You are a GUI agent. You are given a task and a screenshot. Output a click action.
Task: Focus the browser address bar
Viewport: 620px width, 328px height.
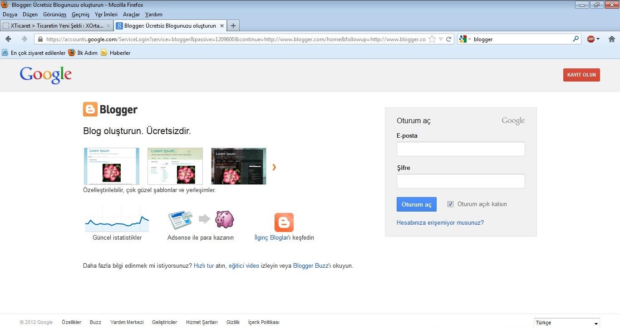click(x=236, y=39)
